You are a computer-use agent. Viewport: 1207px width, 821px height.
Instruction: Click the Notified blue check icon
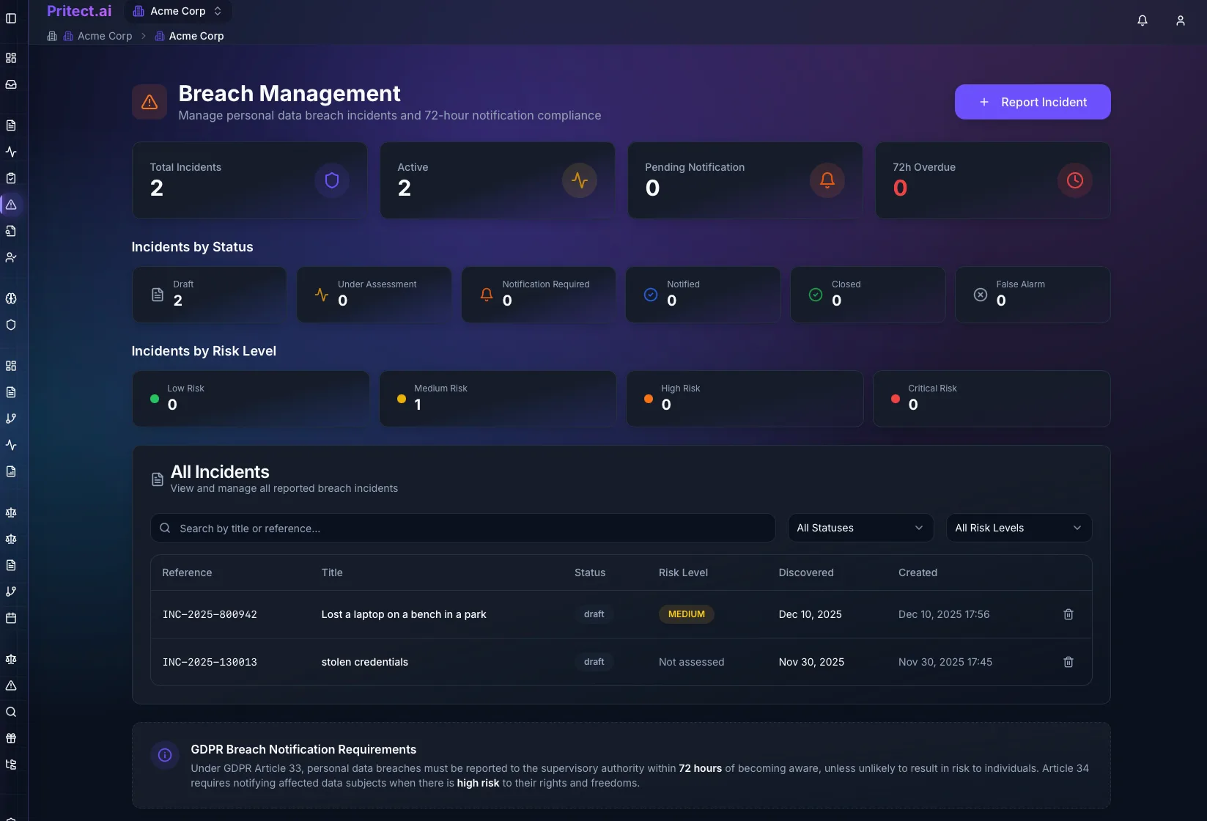pos(651,295)
